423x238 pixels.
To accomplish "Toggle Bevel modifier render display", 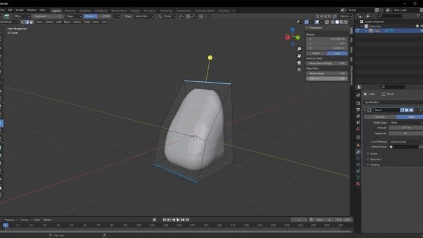I will coord(411,110).
